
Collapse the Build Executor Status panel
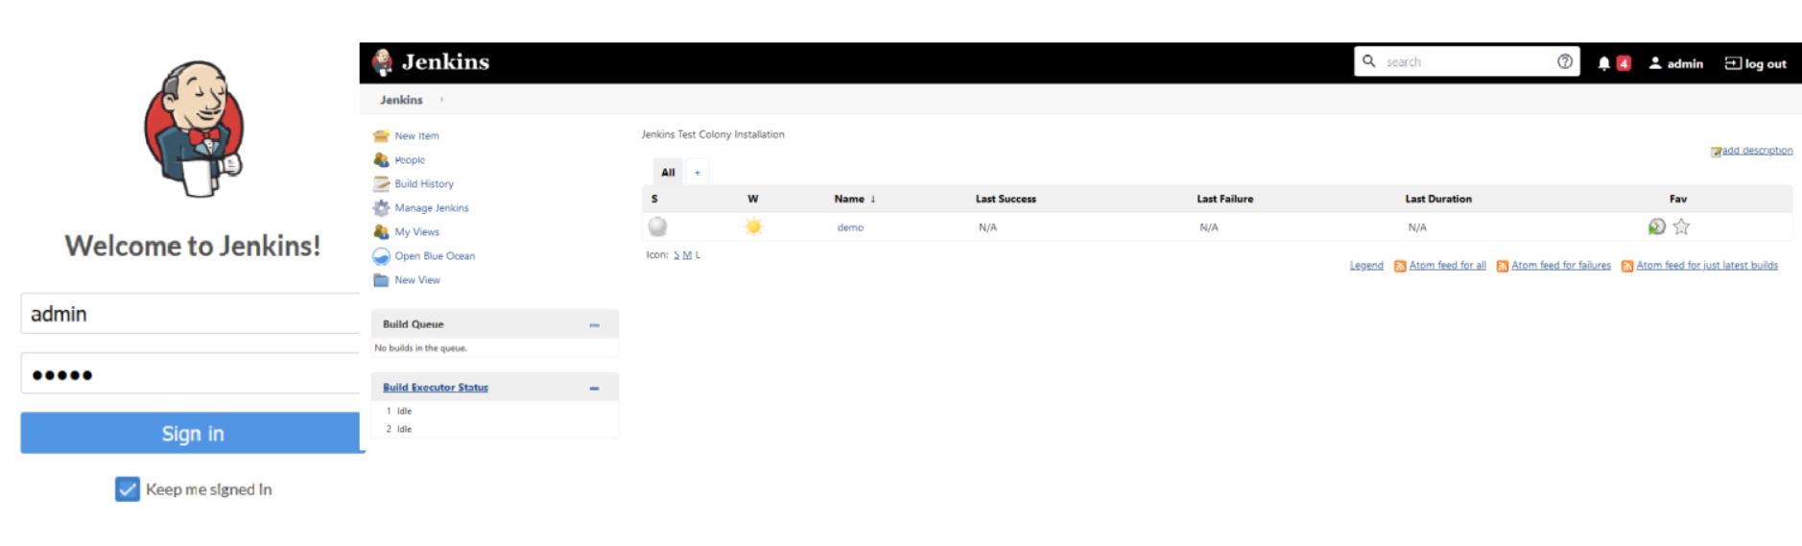tap(594, 389)
